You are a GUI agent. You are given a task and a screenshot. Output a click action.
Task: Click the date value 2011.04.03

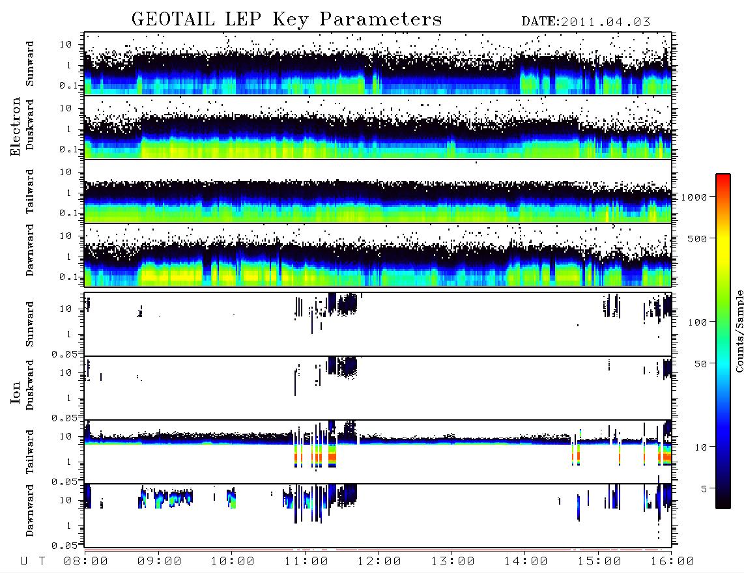605,22
